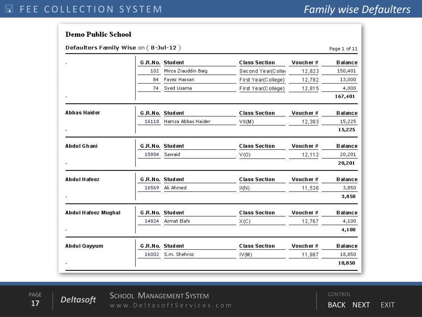This screenshot has width=422, height=317.
Task: Click class section X(C)
Action: (x=245, y=221)
